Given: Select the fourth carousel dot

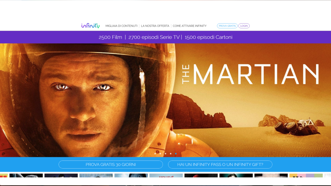Looking at the screenshot, I should [x=170, y=154].
